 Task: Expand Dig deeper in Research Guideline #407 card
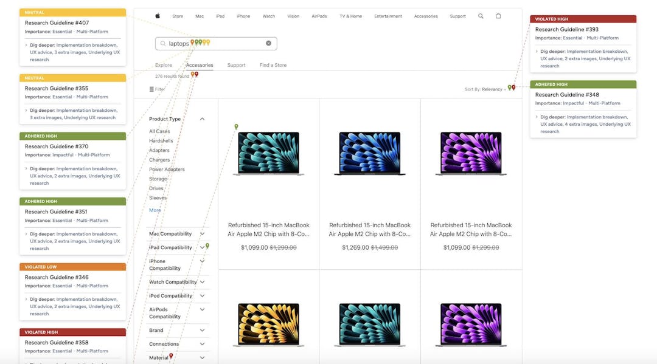(x=26, y=45)
